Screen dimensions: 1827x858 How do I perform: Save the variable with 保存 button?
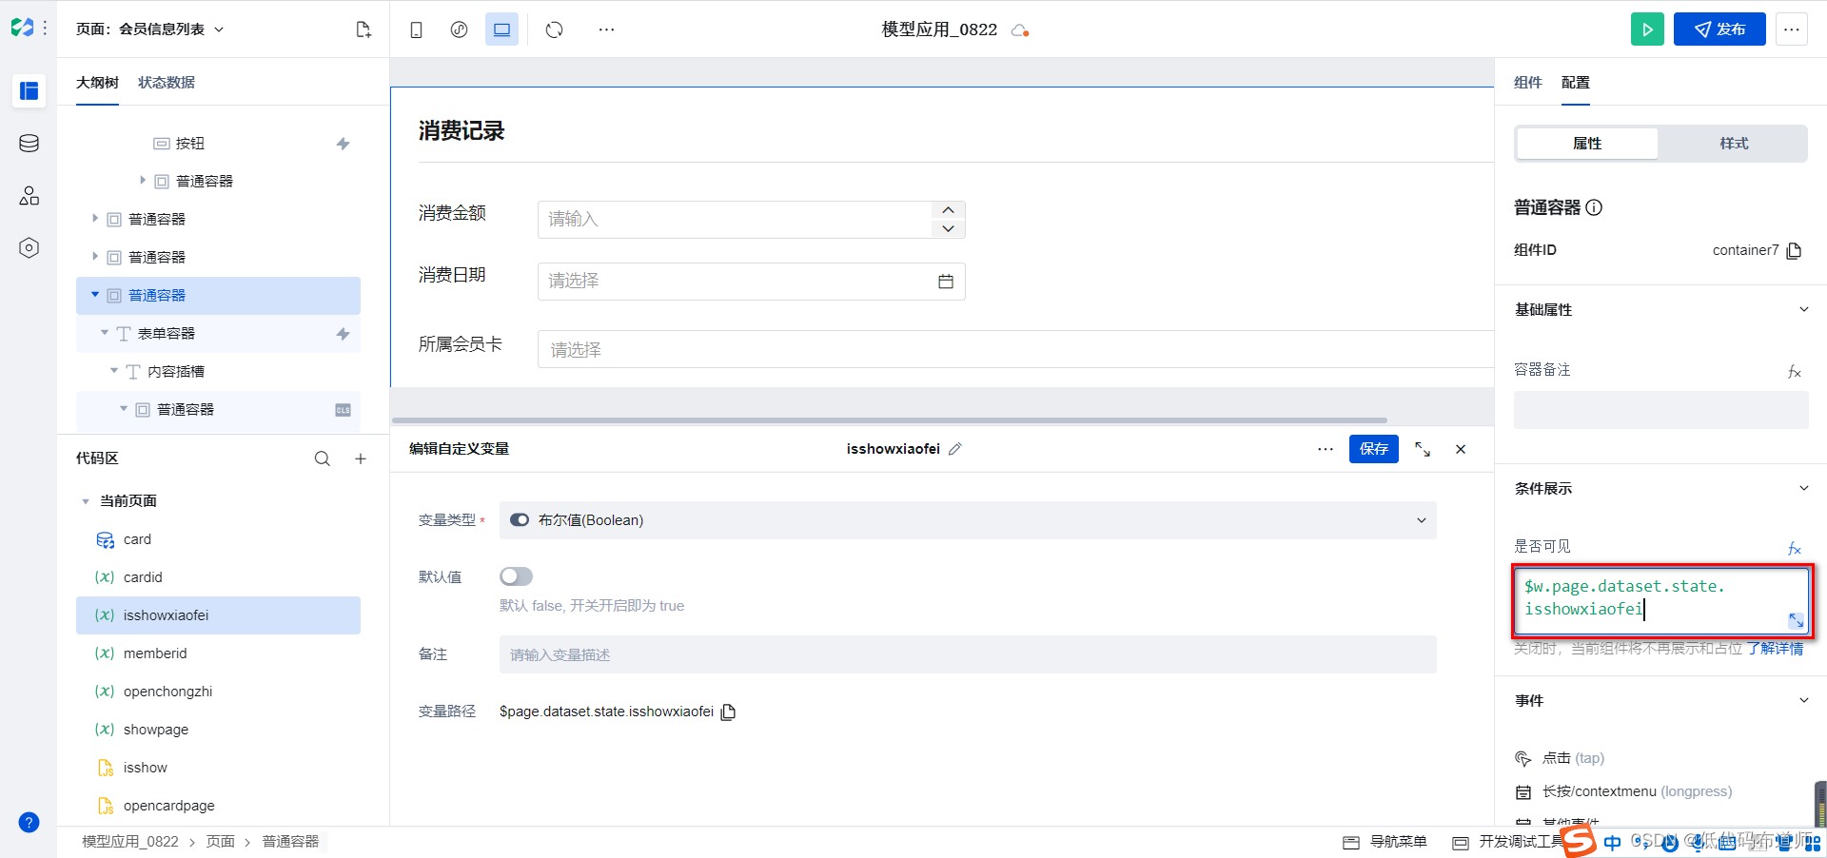(1374, 449)
